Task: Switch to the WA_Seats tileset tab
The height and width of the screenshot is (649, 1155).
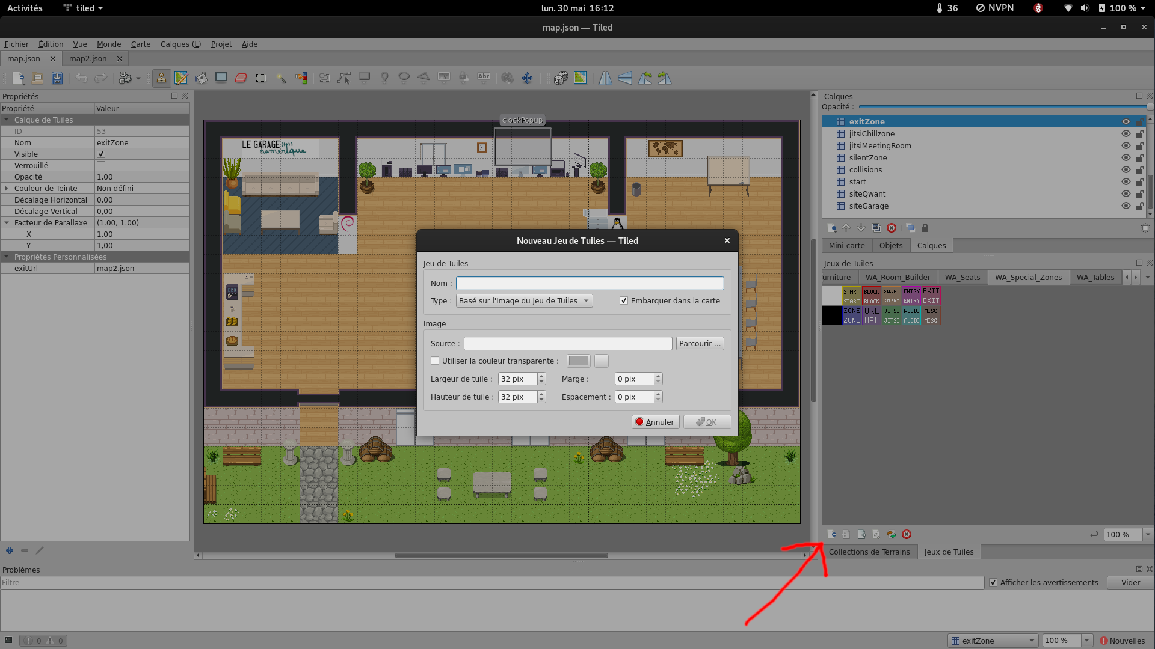Action: (x=962, y=278)
